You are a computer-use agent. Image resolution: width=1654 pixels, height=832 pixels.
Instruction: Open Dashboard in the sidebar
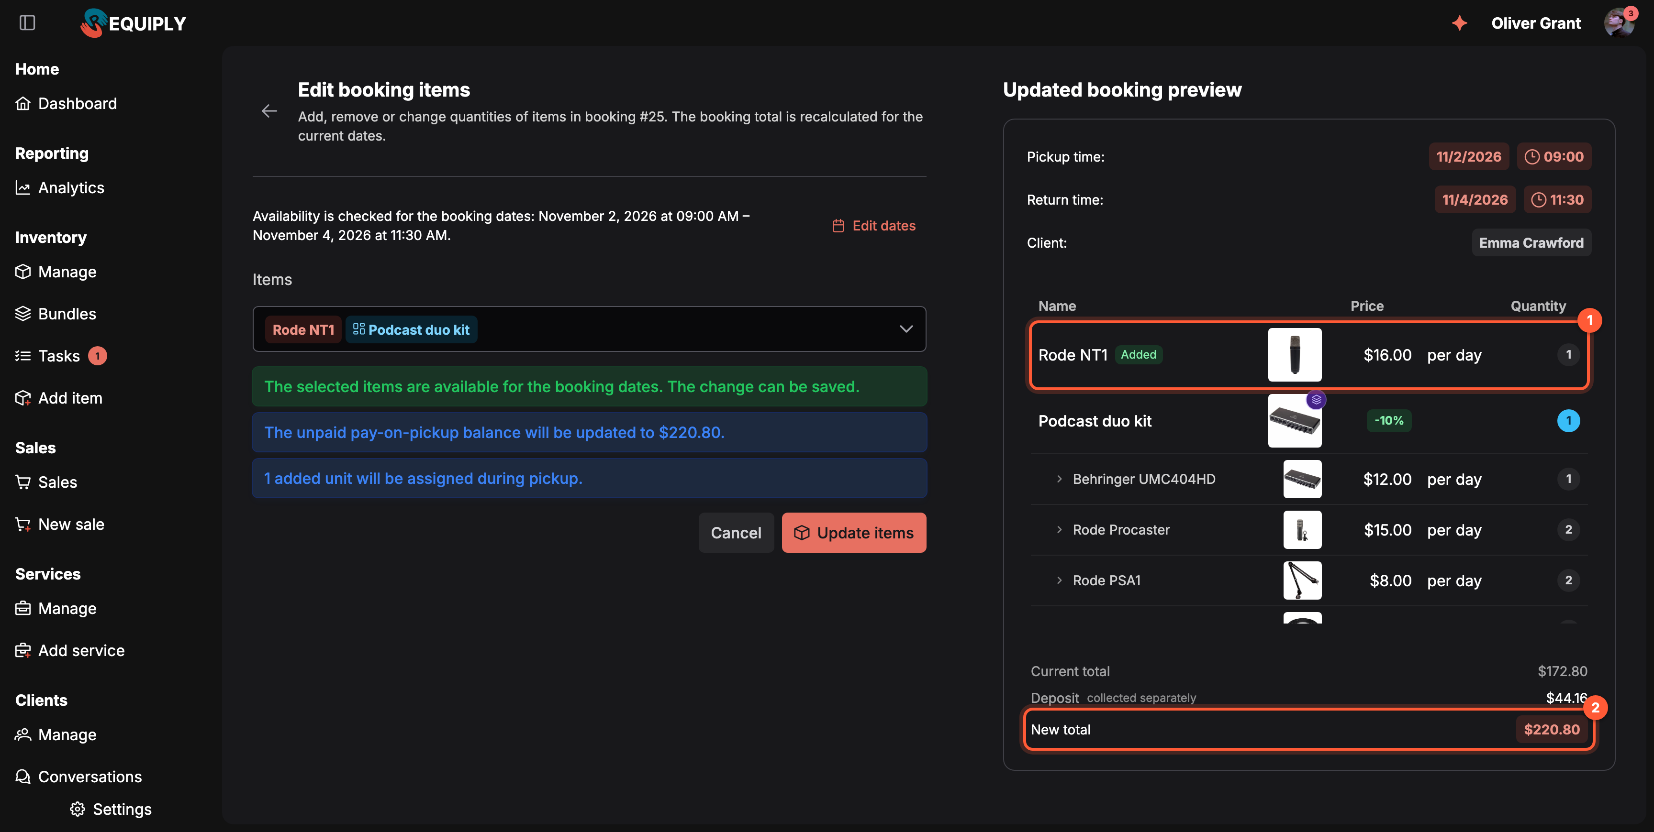pos(66,103)
